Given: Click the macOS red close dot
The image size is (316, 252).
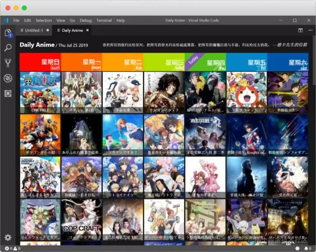Looking at the screenshot, I should (8, 8).
